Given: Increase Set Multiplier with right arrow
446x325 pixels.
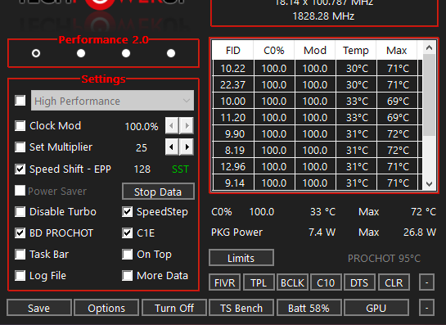Looking at the screenshot, I should click(x=187, y=147).
